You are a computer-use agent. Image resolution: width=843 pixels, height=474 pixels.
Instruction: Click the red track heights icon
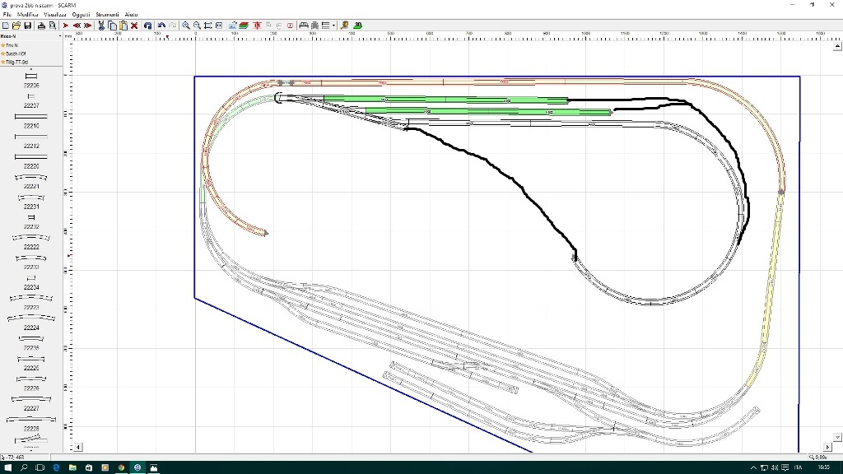(x=257, y=26)
